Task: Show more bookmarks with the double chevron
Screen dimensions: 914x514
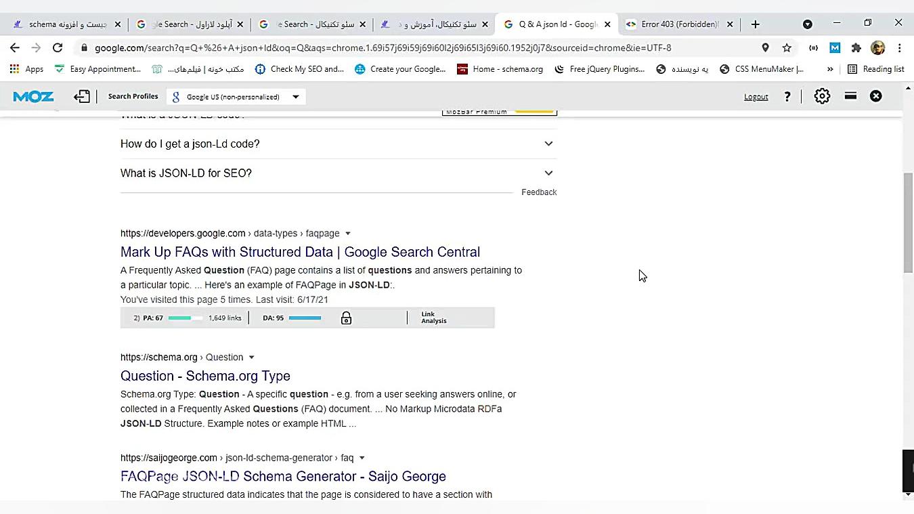Action: click(830, 69)
